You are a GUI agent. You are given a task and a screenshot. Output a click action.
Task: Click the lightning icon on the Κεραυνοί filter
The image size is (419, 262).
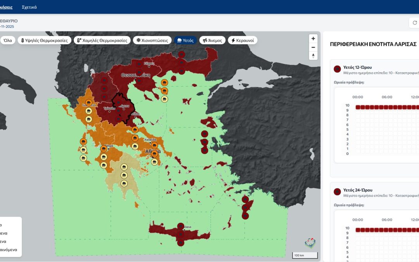pos(233,40)
